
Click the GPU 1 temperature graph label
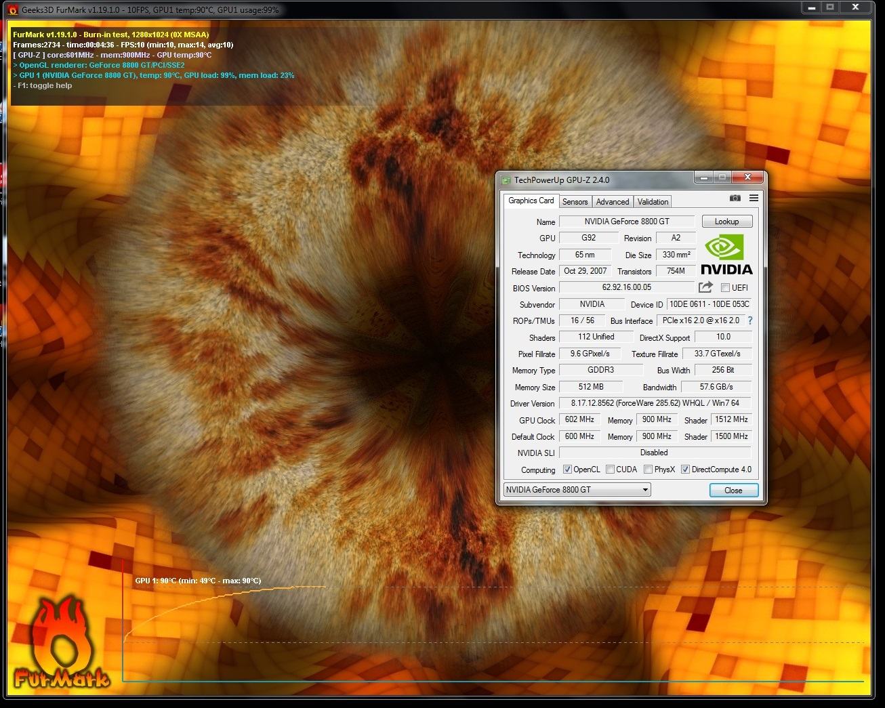point(198,581)
